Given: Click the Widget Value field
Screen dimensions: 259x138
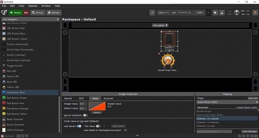Looking at the screenshot, I should tap(83, 104).
